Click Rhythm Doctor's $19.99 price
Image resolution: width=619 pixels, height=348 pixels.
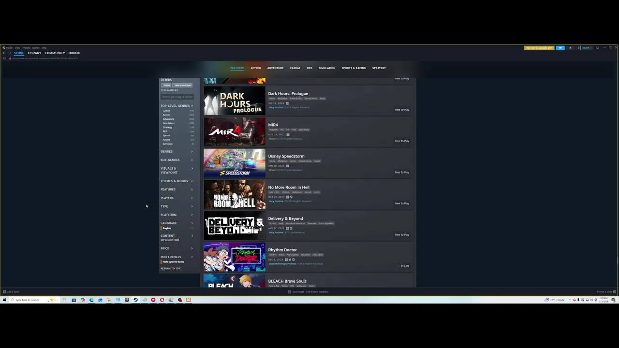click(405, 266)
